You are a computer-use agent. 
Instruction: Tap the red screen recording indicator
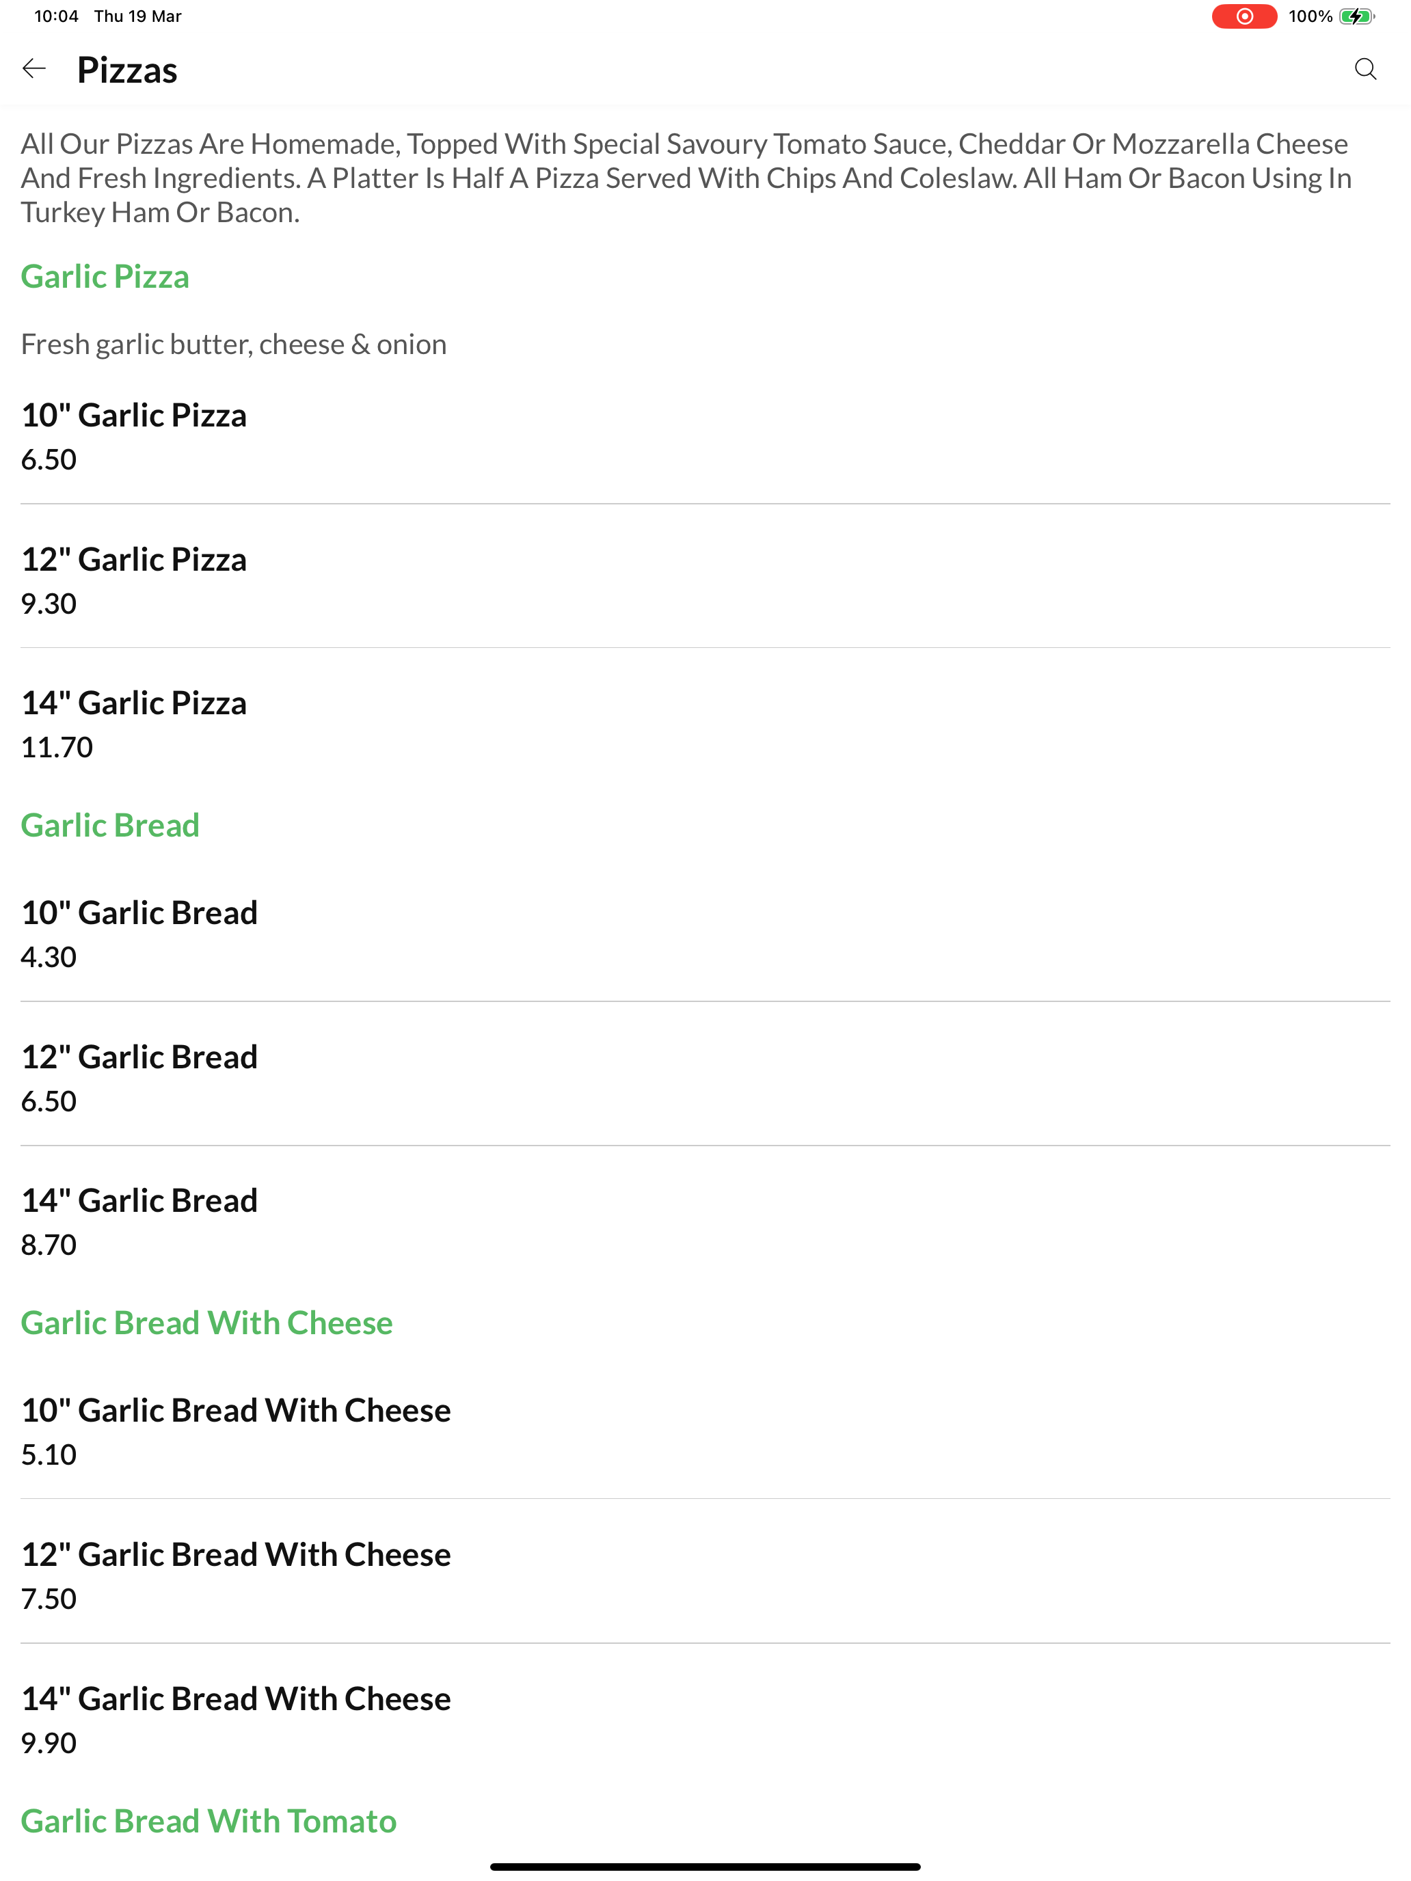coord(1244,16)
